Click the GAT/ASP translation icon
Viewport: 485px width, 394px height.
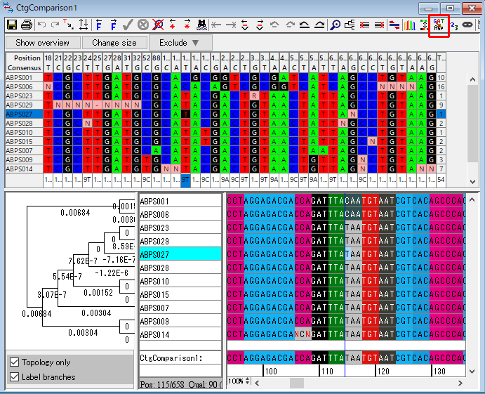click(439, 25)
